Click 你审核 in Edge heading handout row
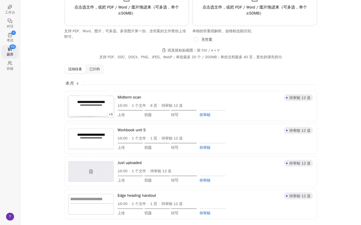This screenshot has height=225, width=361. 205,213
